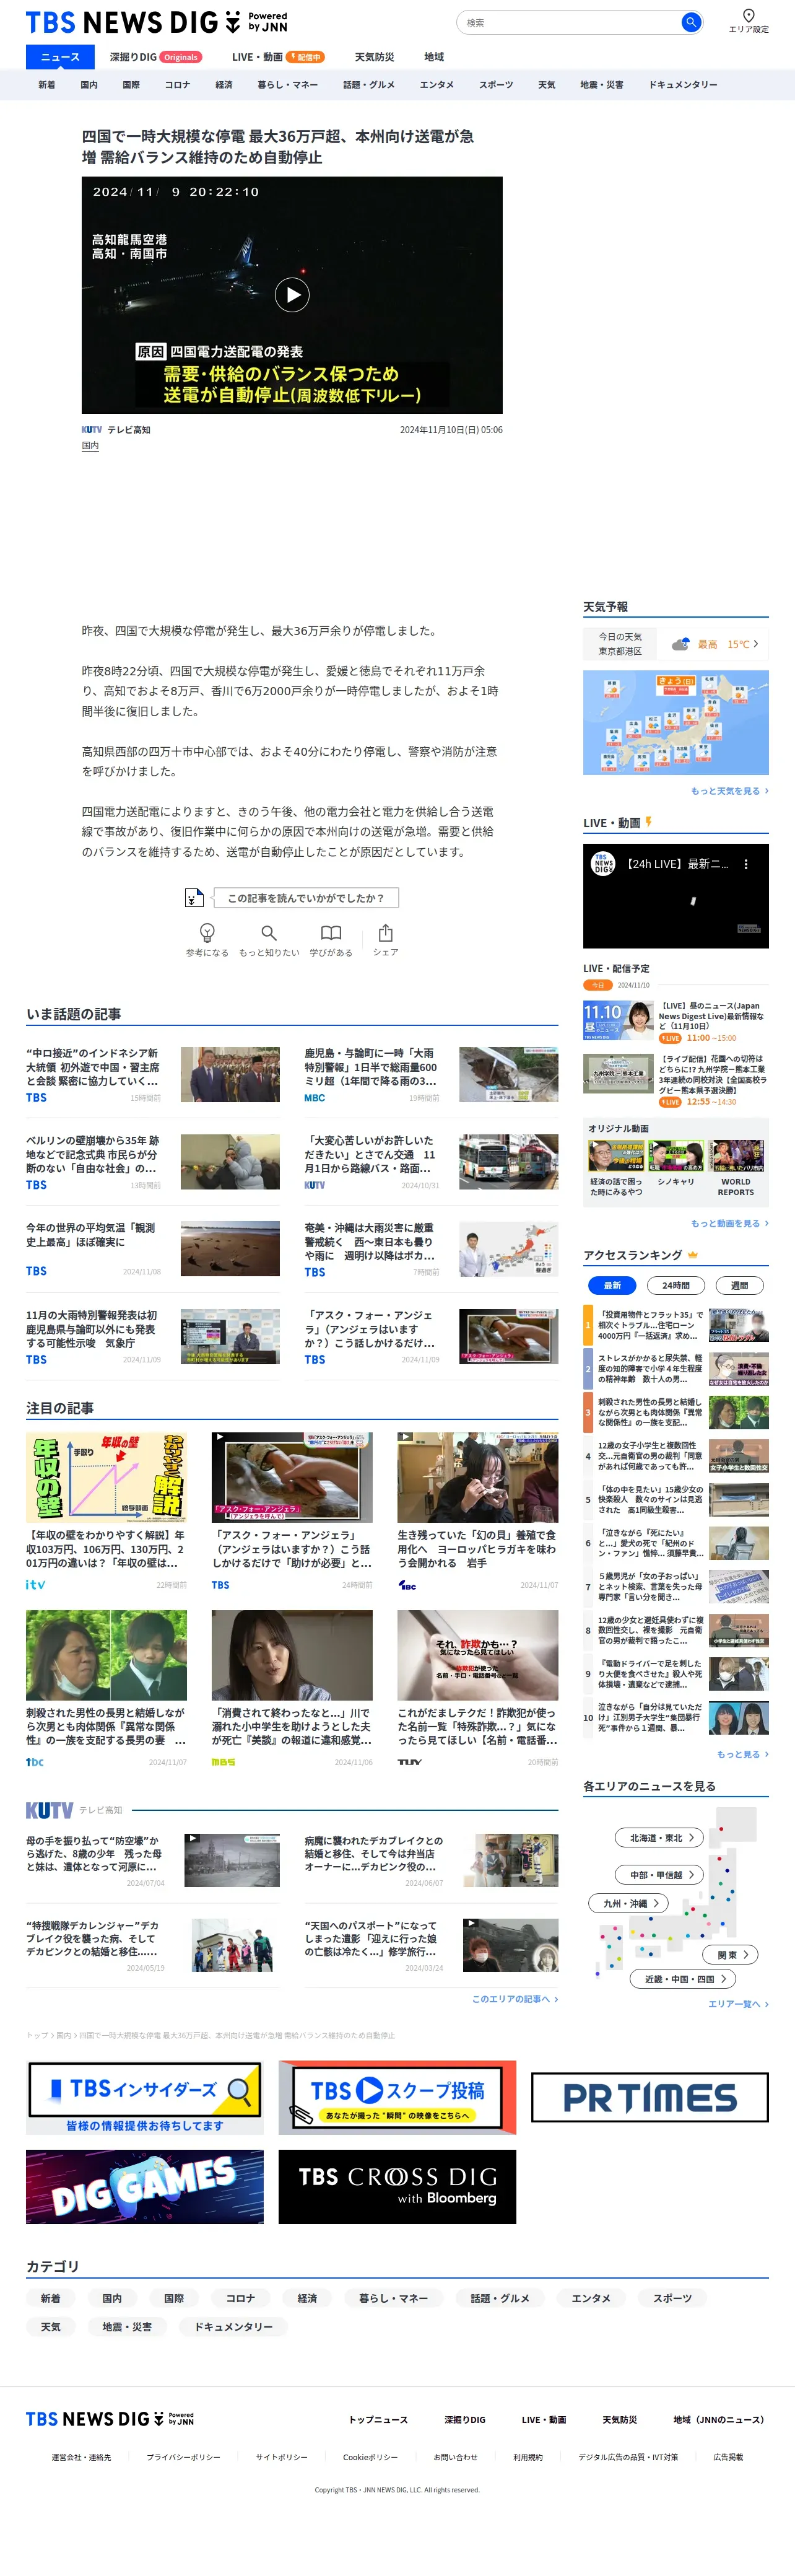795x2576 pixels.
Task: Open the TBSスクープ投稿 banner
Action: click(397, 2097)
